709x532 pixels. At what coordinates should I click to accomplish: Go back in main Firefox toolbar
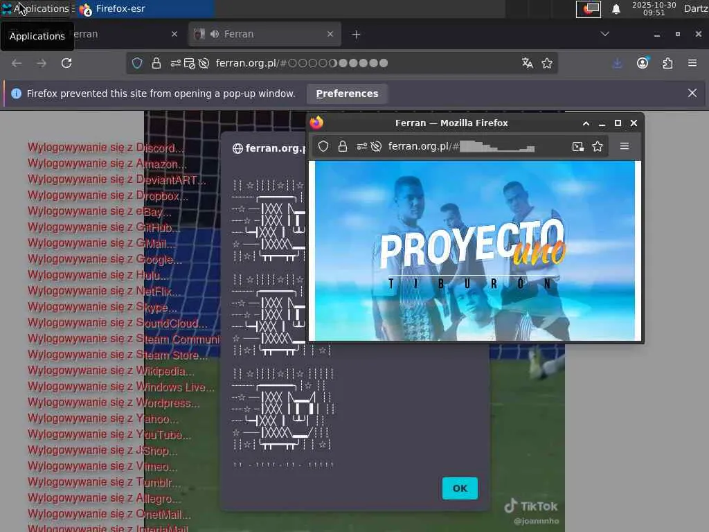point(17,63)
